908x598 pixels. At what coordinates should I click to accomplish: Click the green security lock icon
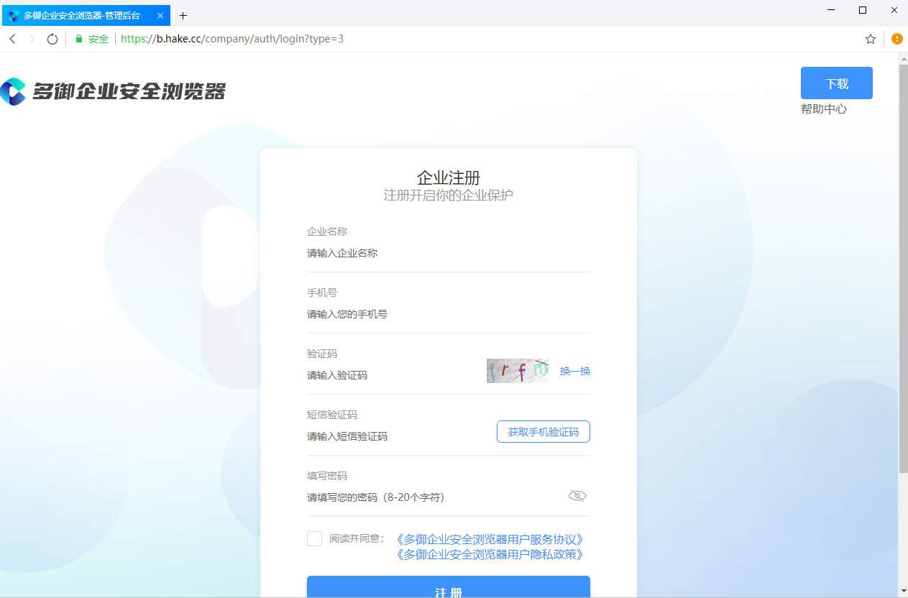pos(80,39)
